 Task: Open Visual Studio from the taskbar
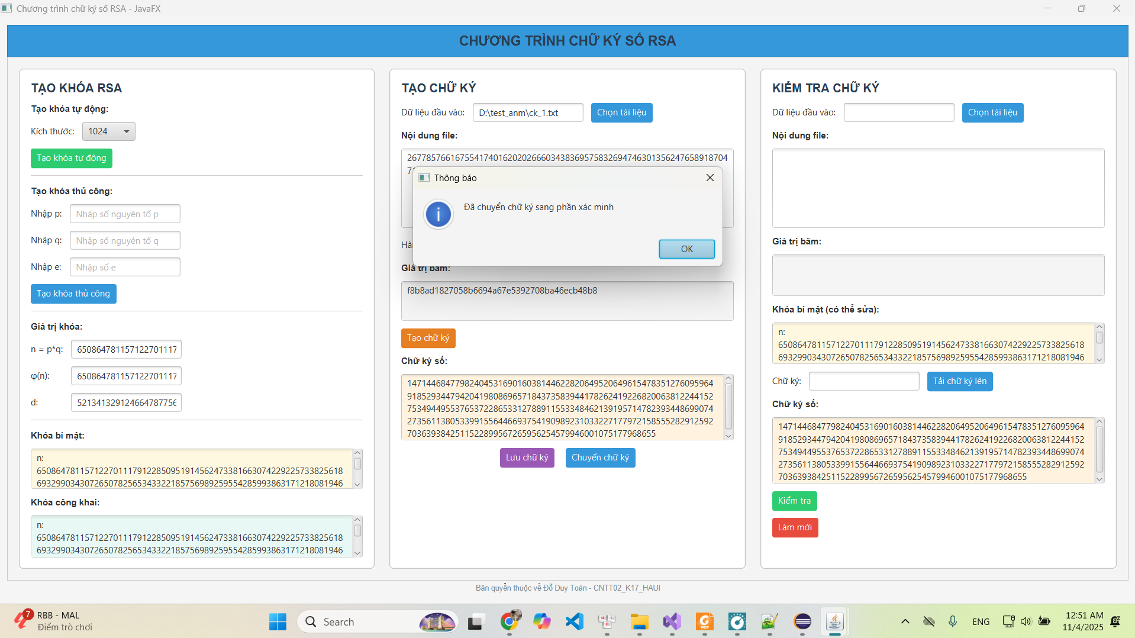(672, 621)
